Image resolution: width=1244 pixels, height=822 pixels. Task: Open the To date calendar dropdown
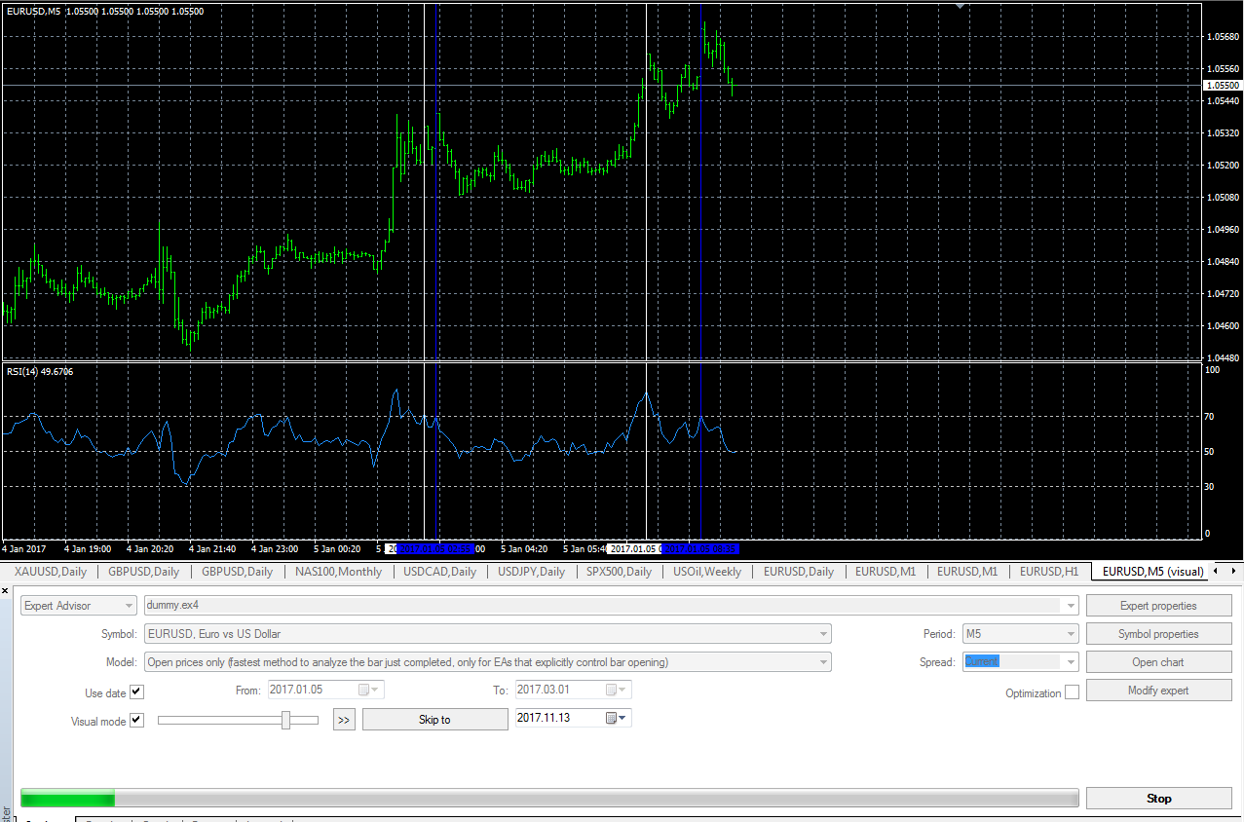pos(618,690)
